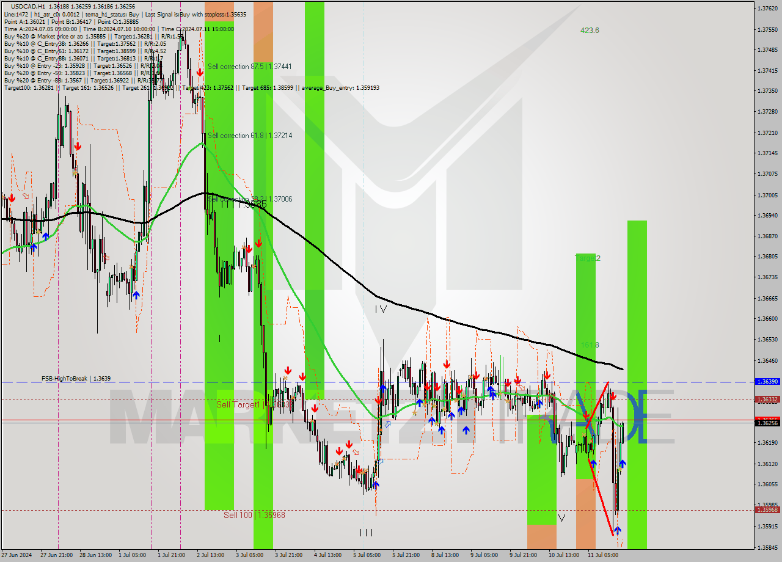This screenshot has width=782, height=562.
Task: Select the '1 Jul 05:00' time axis label
Action: coord(132,555)
